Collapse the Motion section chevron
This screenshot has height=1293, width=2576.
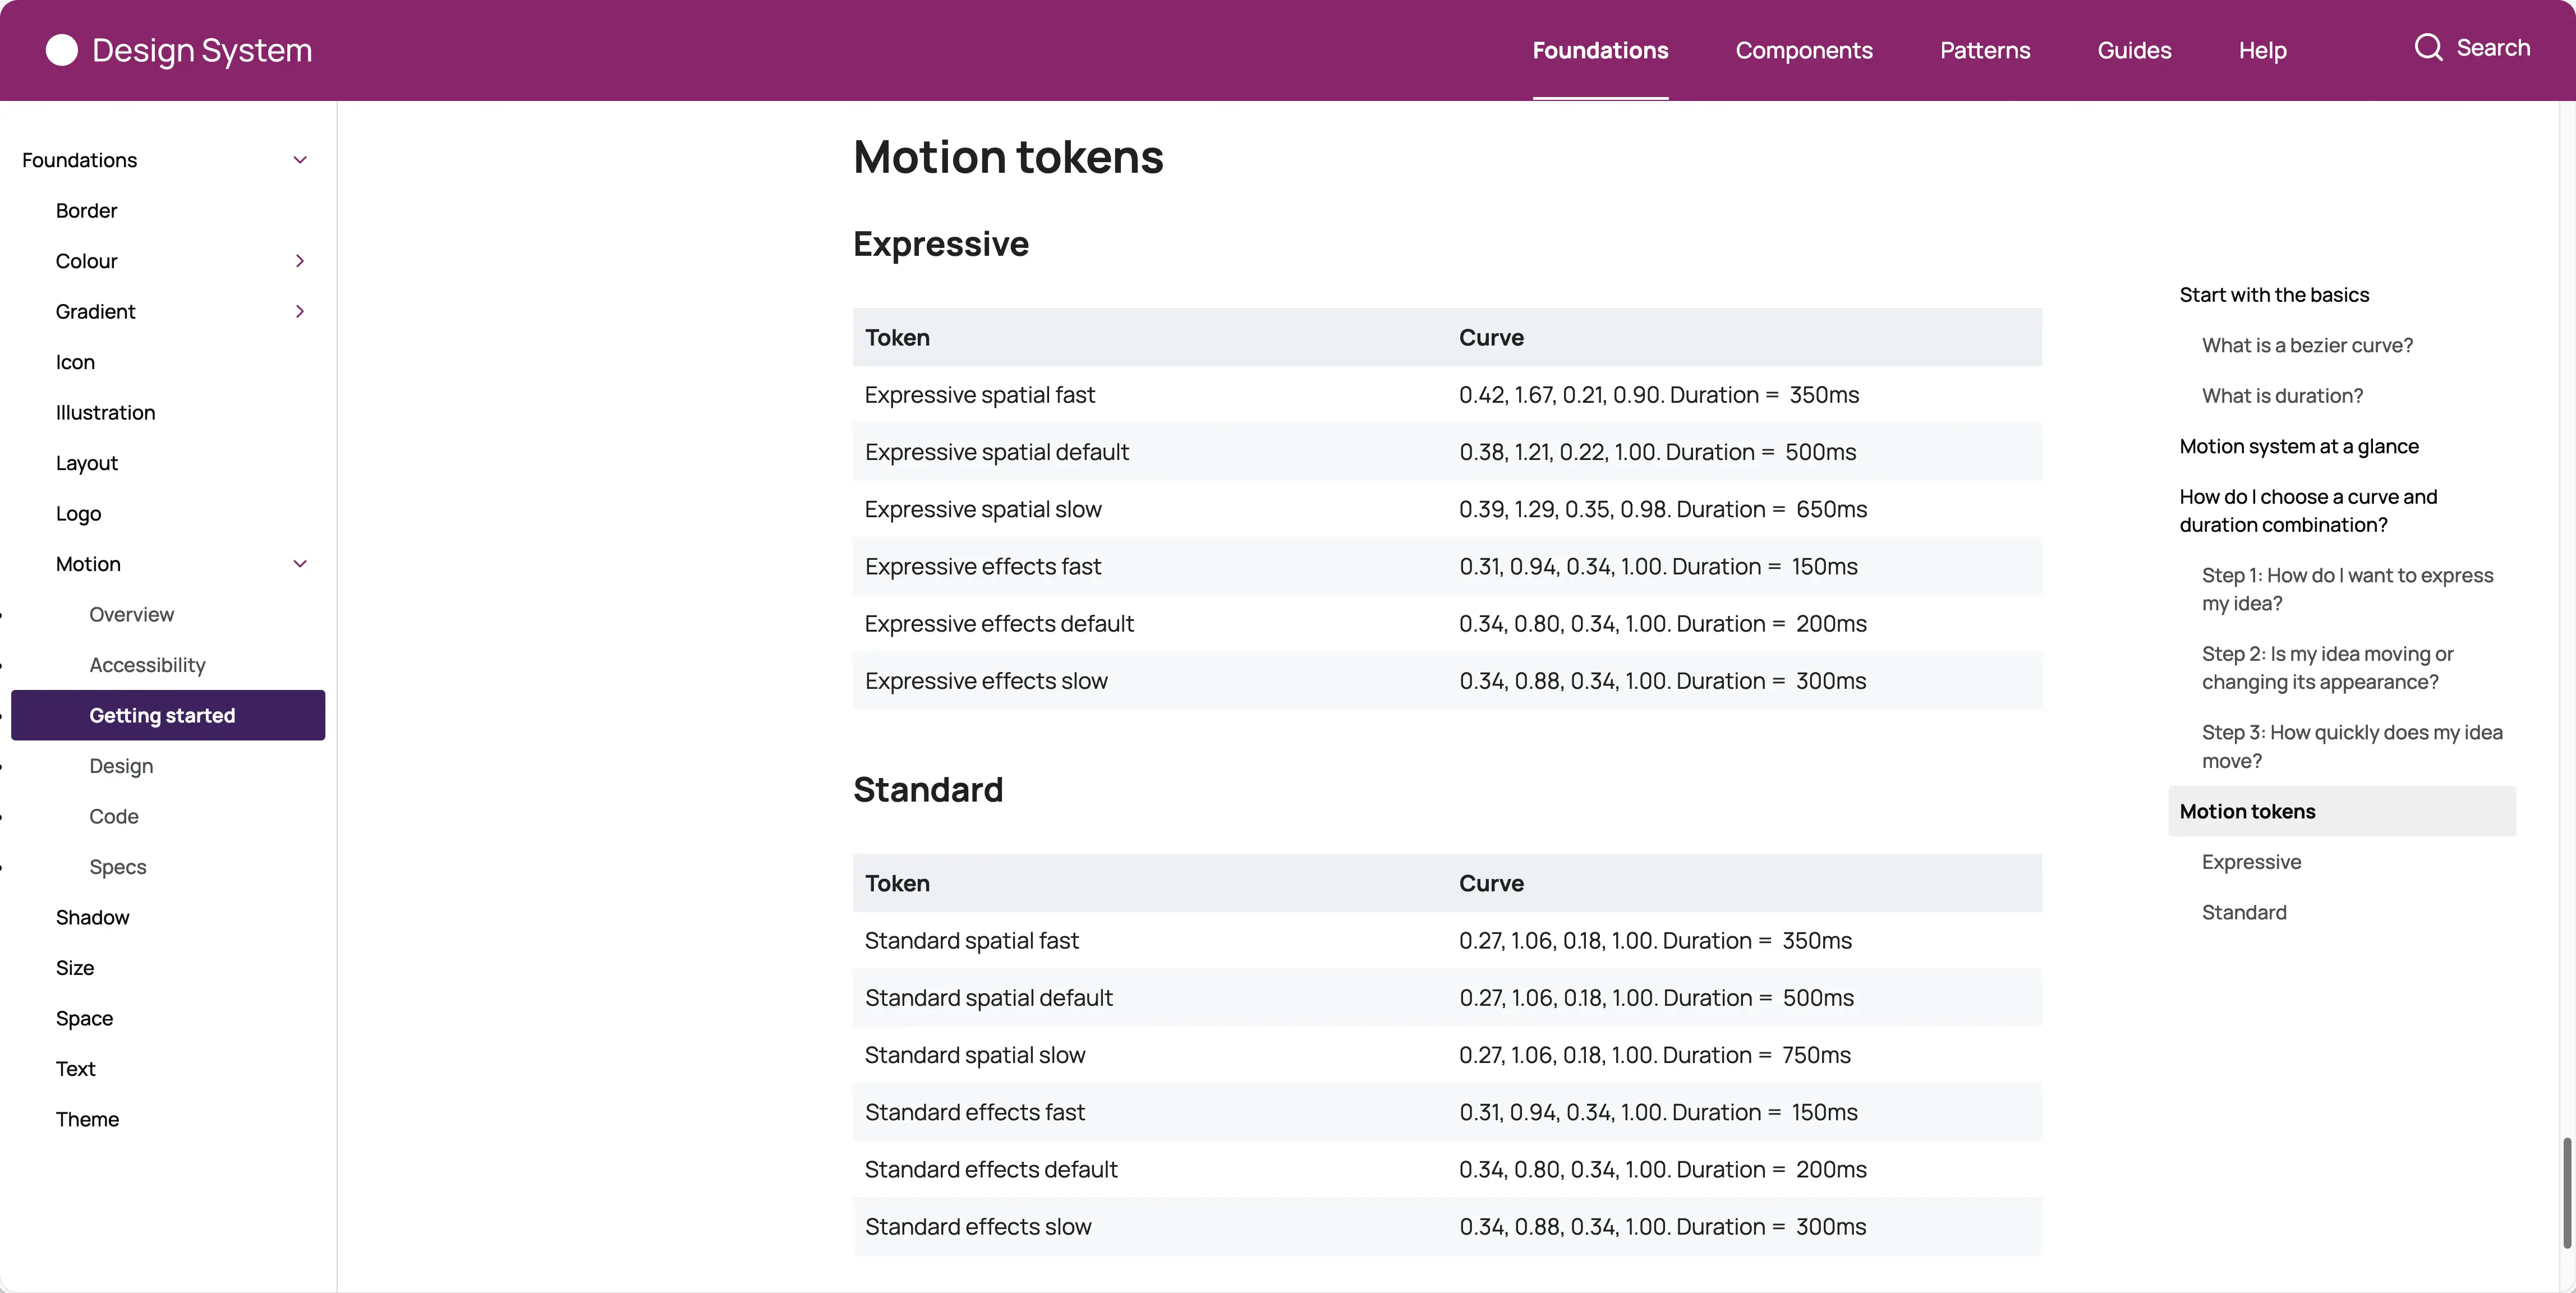point(299,564)
